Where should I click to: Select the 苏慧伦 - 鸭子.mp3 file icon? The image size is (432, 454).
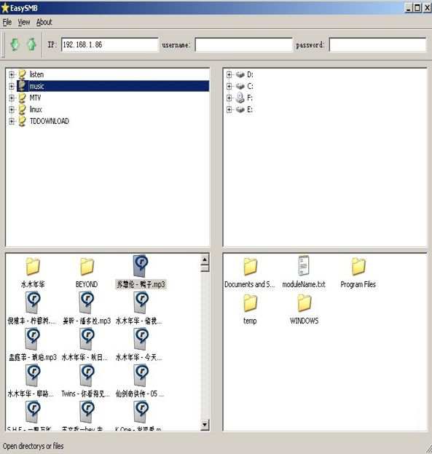pos(141,266)
